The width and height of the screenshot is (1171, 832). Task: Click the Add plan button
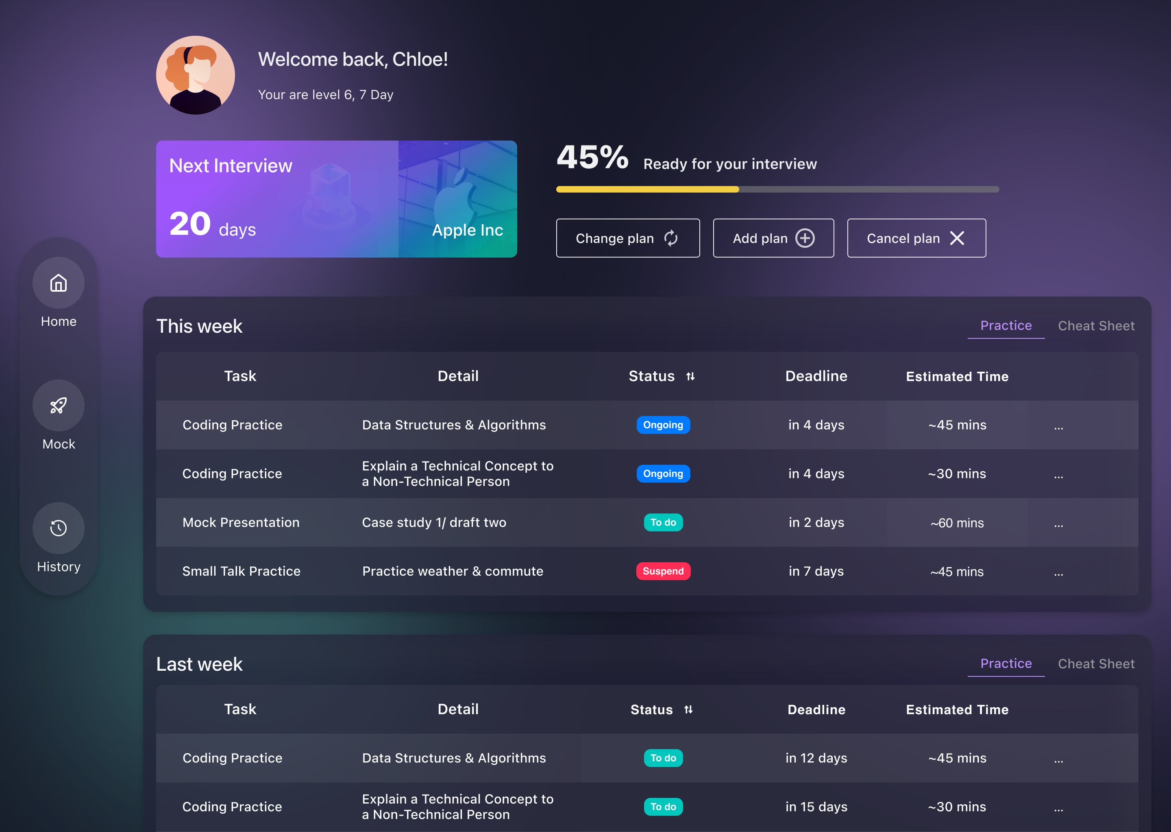[x=773, y=238]
